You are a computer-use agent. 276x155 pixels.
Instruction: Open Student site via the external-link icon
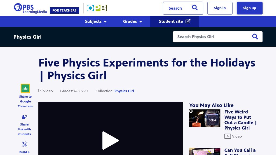188,21
